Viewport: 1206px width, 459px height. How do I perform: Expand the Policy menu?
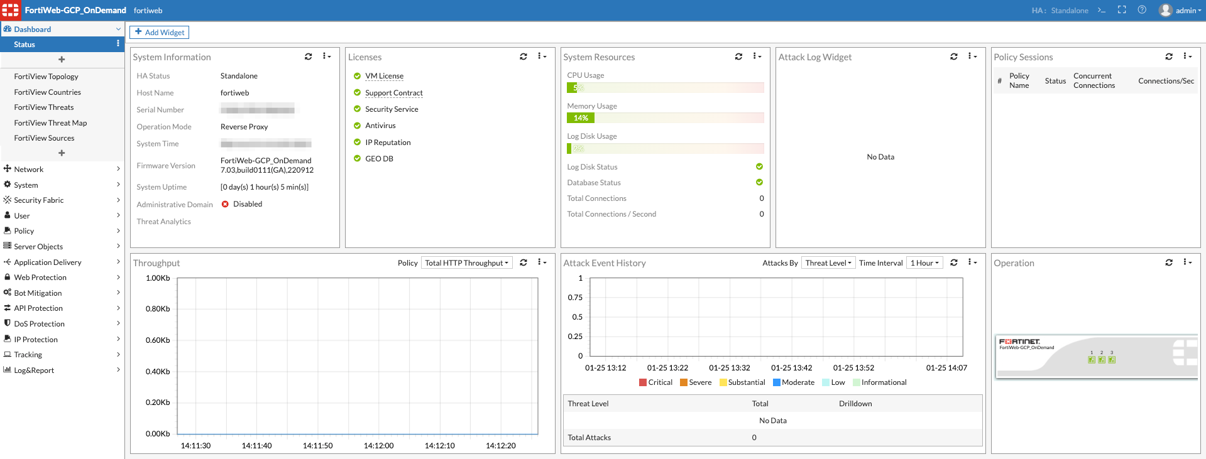[62, 231]
